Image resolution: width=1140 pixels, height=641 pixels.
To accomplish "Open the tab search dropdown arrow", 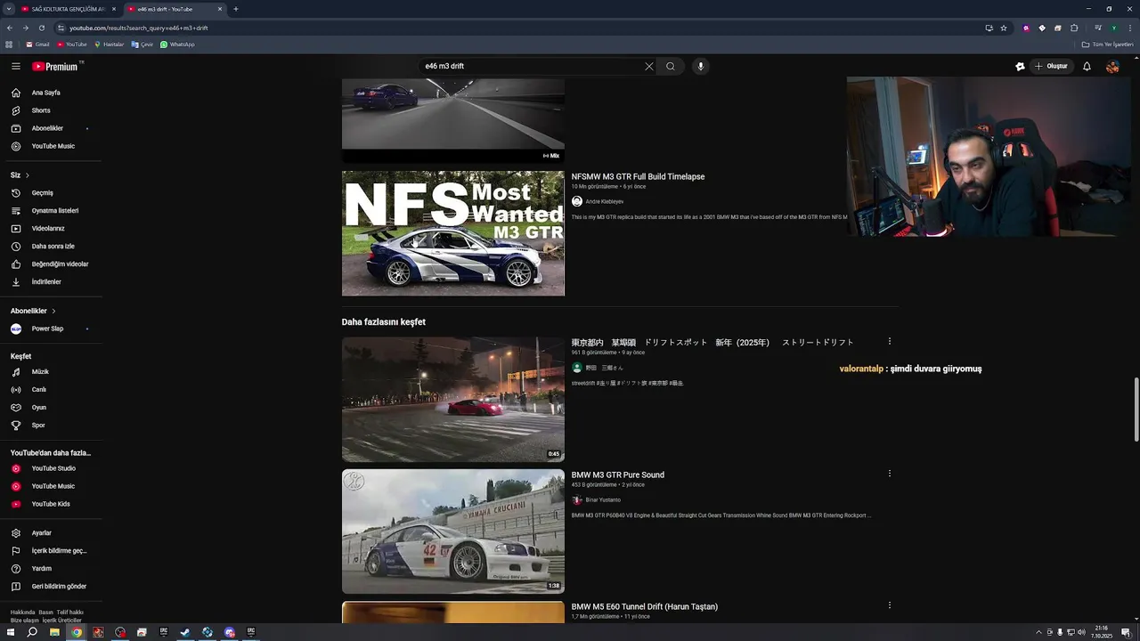I will tap(8, 9).
